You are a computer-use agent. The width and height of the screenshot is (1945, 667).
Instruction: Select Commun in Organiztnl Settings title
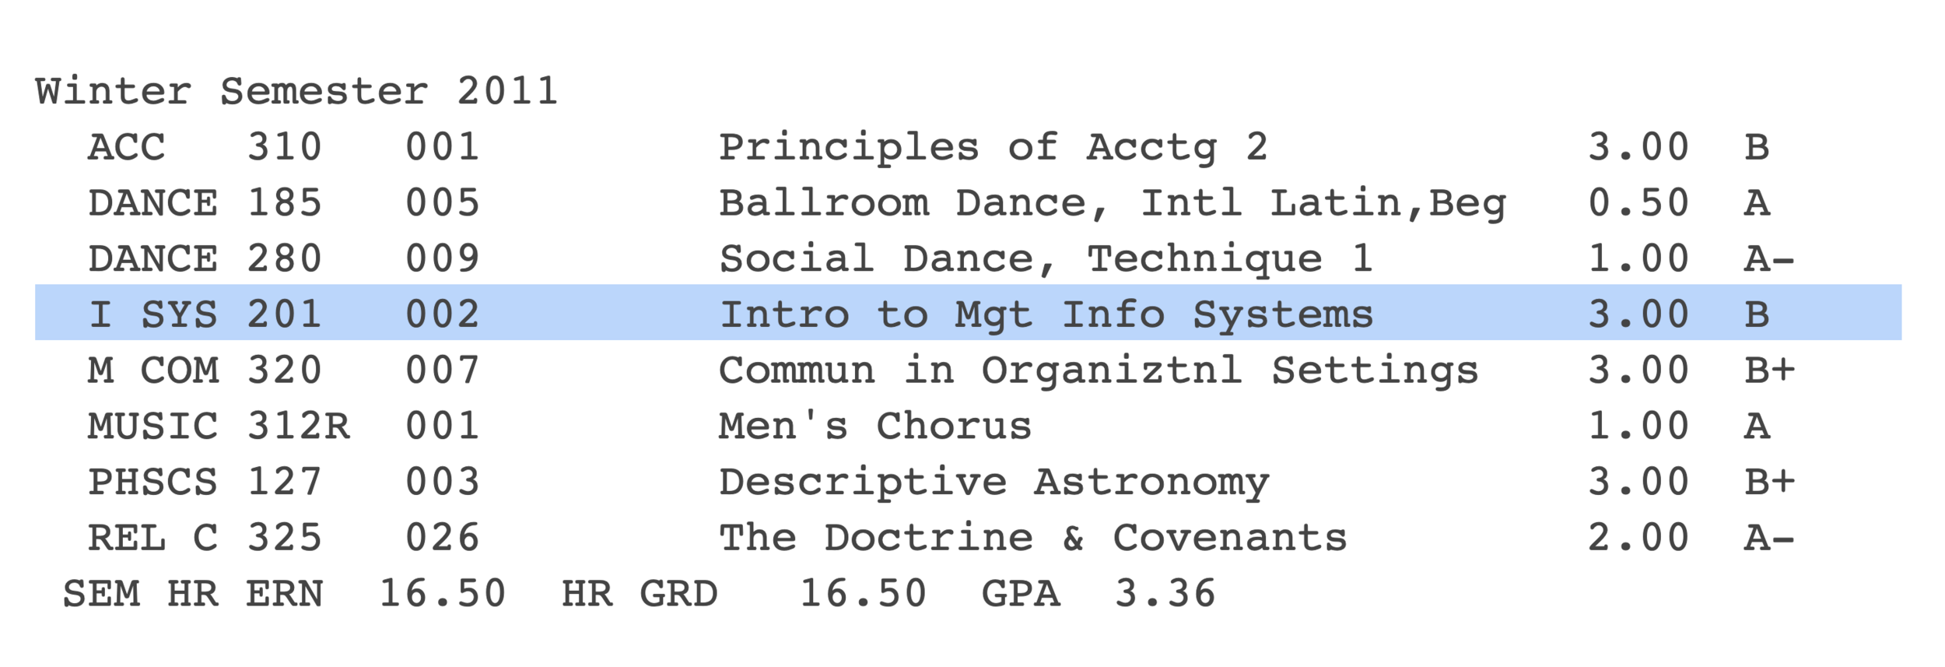(1098, 370)
